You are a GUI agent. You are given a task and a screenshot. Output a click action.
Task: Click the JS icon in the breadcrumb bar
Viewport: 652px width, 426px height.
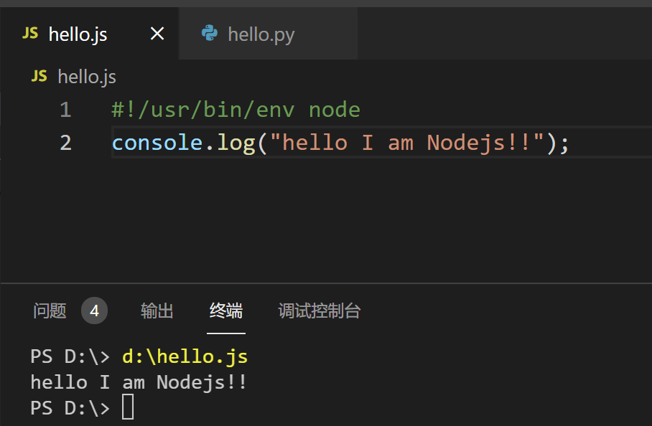(39, 76)
